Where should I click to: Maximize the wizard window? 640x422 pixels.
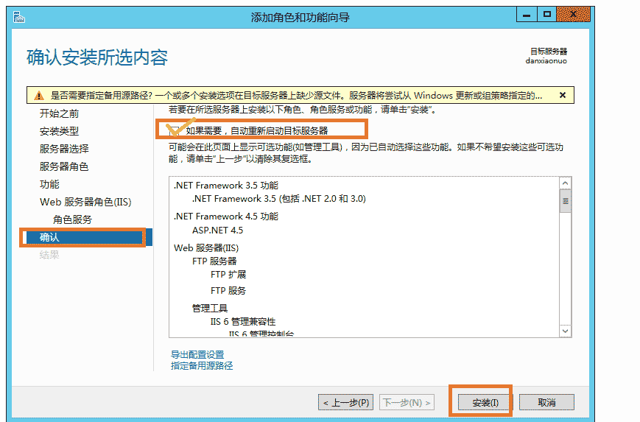click(547, 15)
